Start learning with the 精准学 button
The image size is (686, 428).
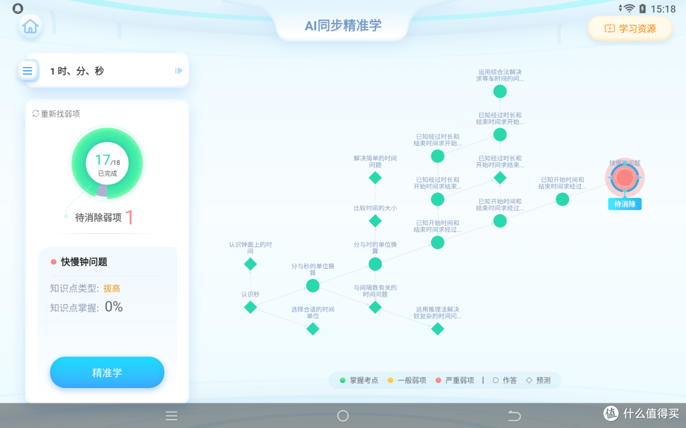click(107, 372)
